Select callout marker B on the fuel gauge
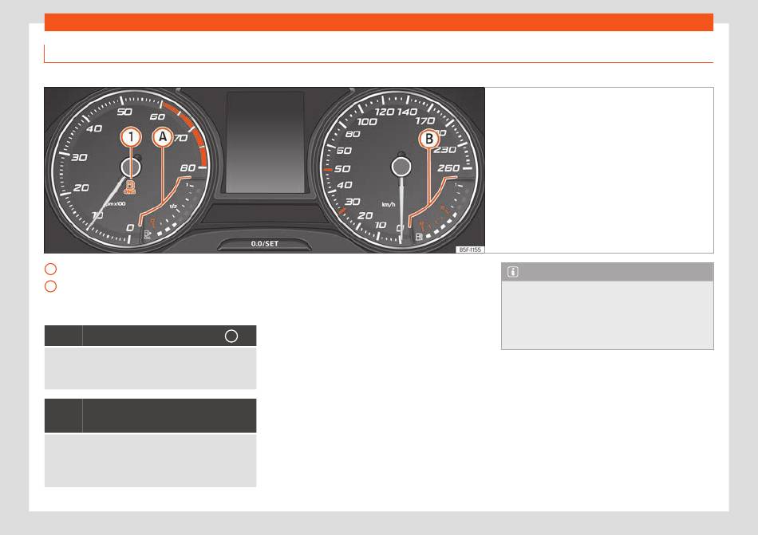This screenshot has height=535, width=758. coord(428,139)
